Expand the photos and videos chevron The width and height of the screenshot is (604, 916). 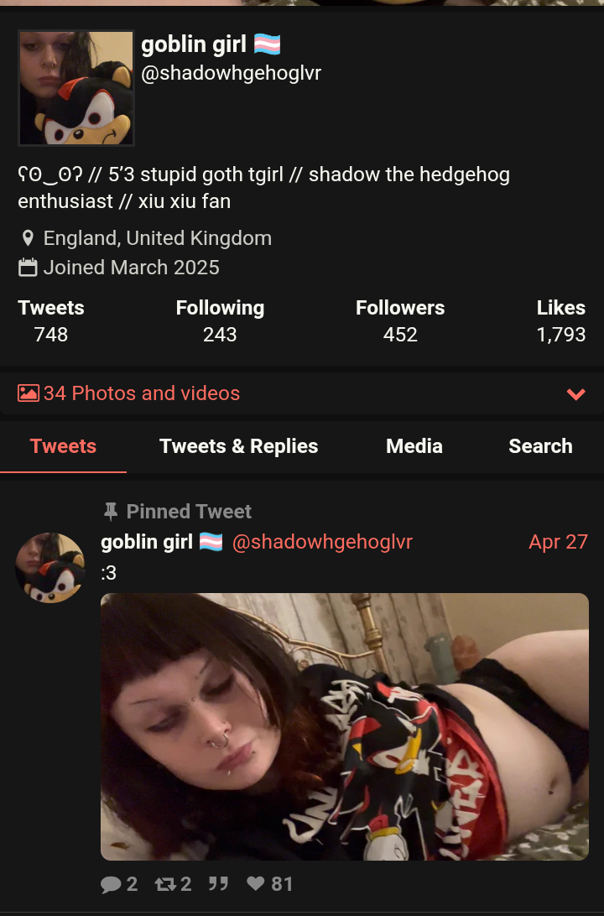pos(576,393)
